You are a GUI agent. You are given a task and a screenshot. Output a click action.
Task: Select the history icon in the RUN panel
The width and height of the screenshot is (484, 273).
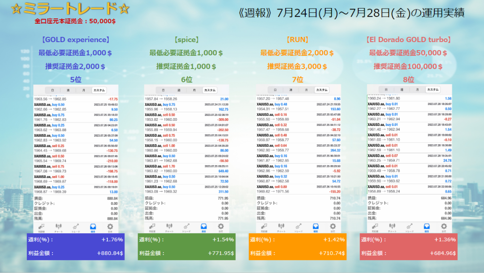314,227
